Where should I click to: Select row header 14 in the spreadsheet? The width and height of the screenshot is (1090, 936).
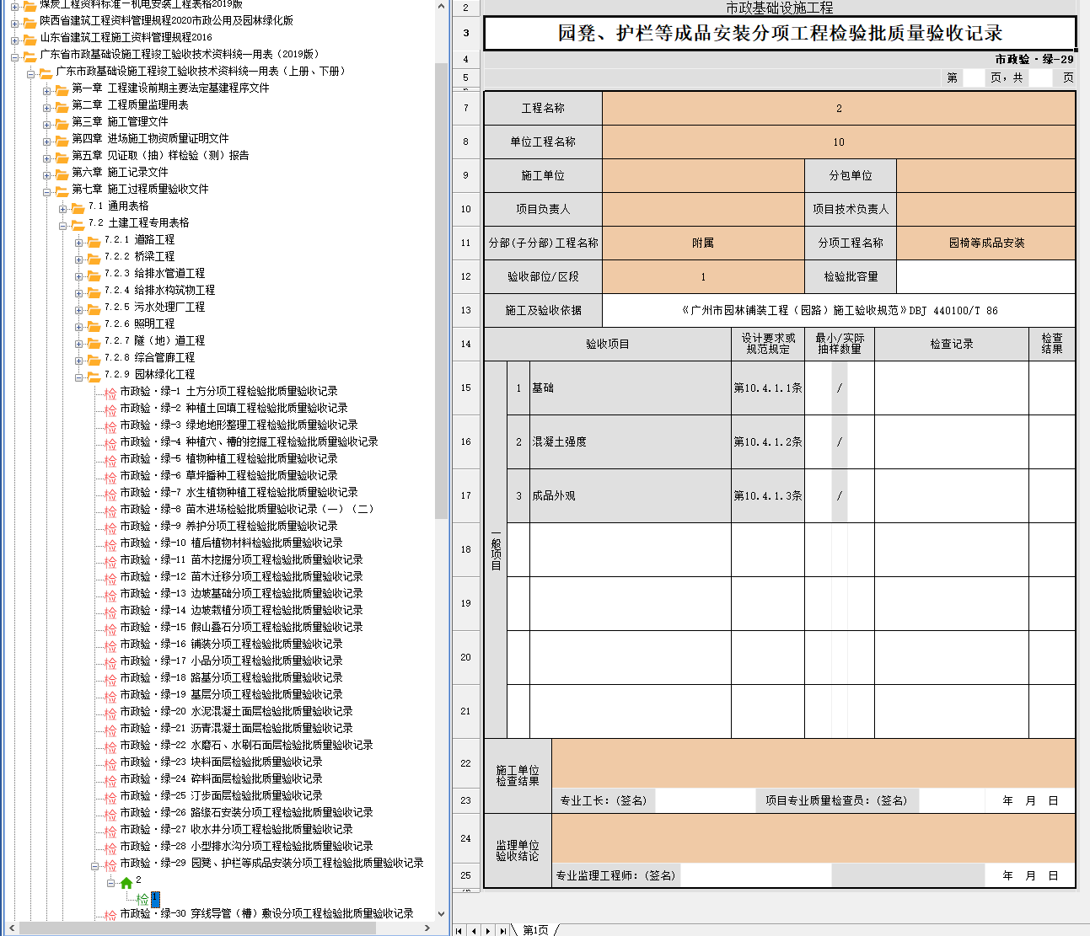[465, 344]
